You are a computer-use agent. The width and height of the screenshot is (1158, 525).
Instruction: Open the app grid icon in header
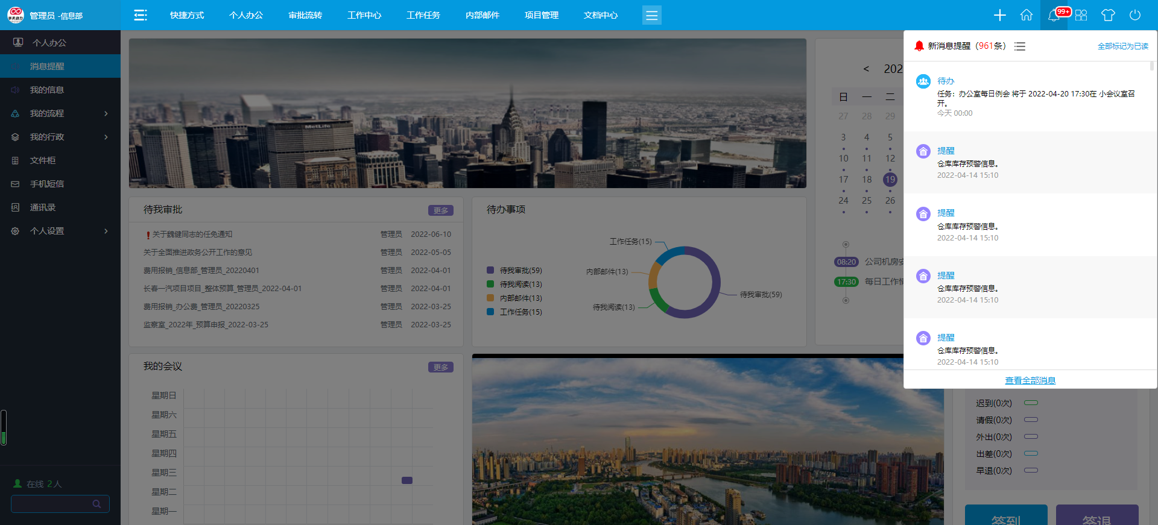tap(1081, 15)
